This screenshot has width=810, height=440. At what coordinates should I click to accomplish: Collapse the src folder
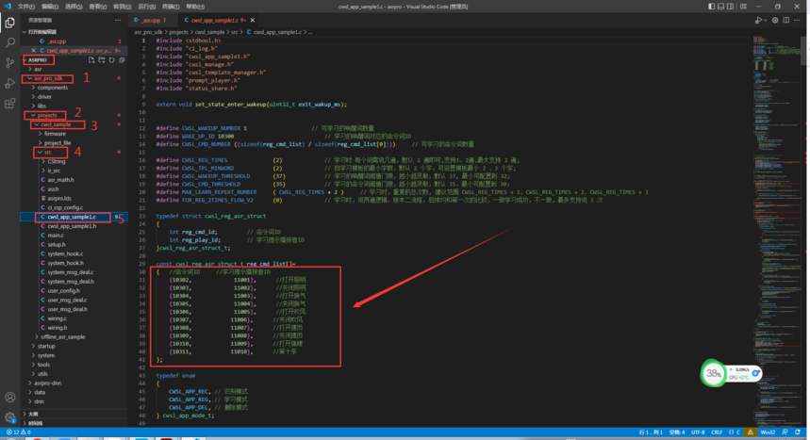40,153
